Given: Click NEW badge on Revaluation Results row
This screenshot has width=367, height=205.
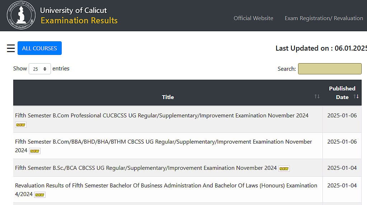Looking at the screenshot, I should click(40, 195).
